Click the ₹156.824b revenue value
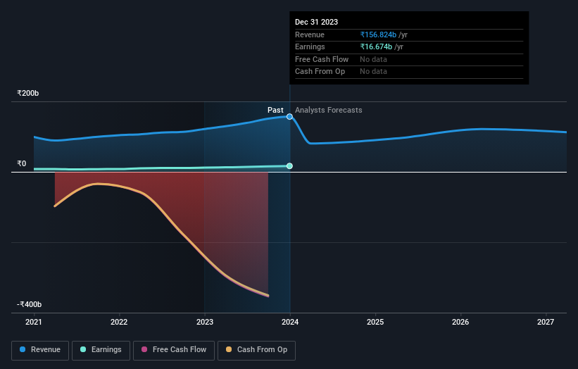Screen dimensions: 578x369 [378, 35]
